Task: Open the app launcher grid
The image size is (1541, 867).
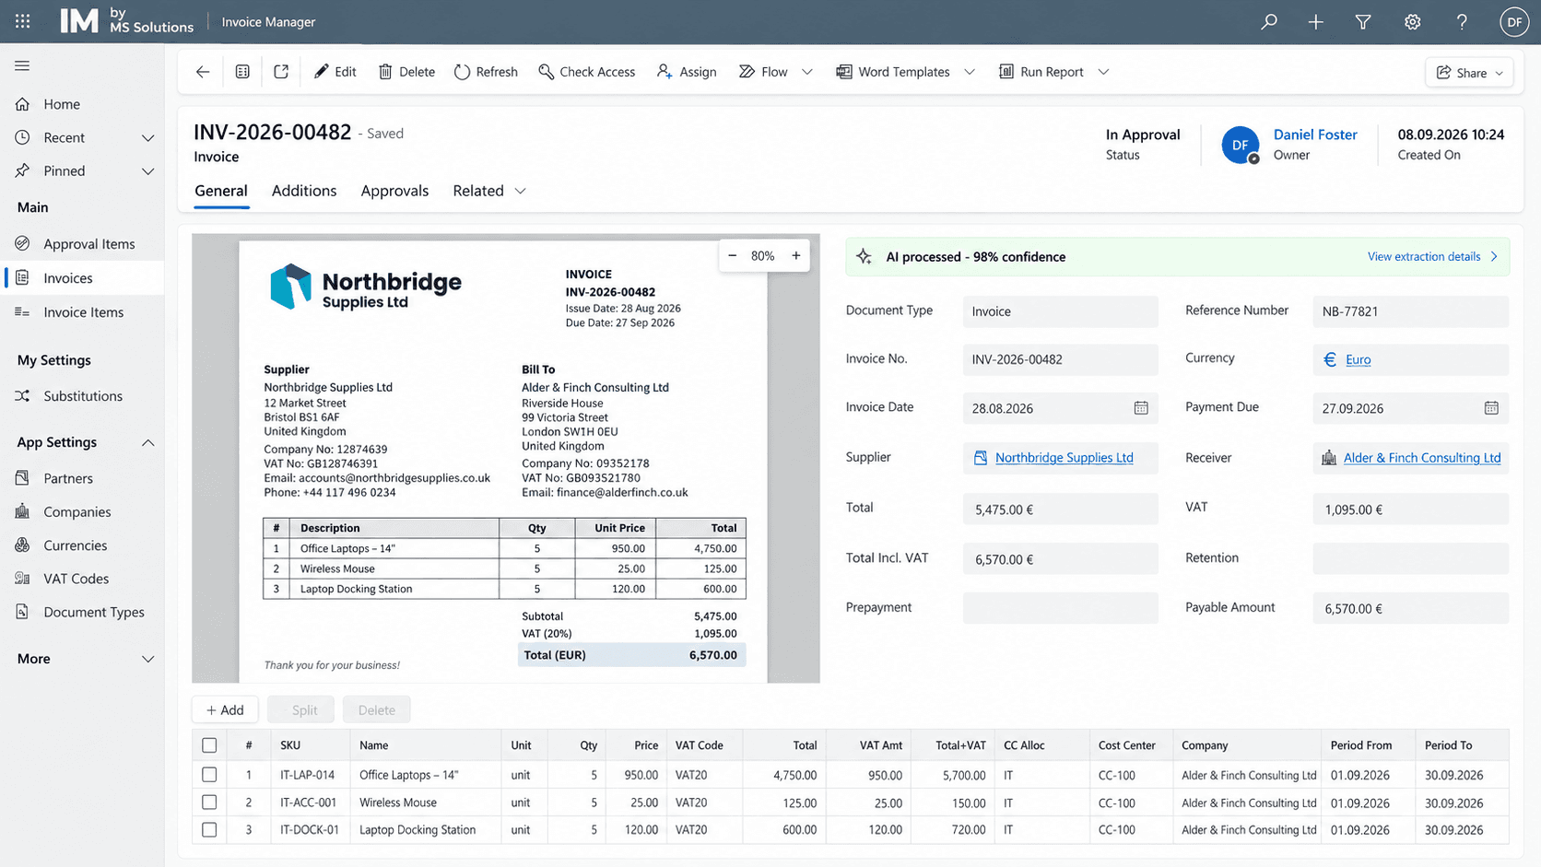Action: click(22, 21)
